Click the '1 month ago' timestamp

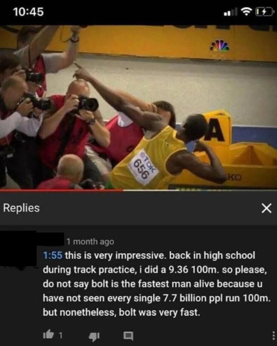pos(90,242)
